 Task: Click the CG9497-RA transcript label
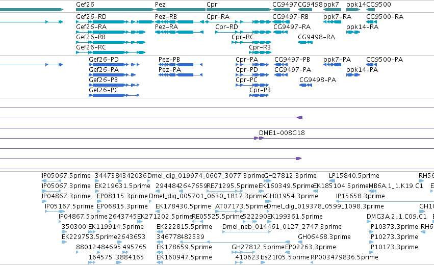click(x=292, y=27)
